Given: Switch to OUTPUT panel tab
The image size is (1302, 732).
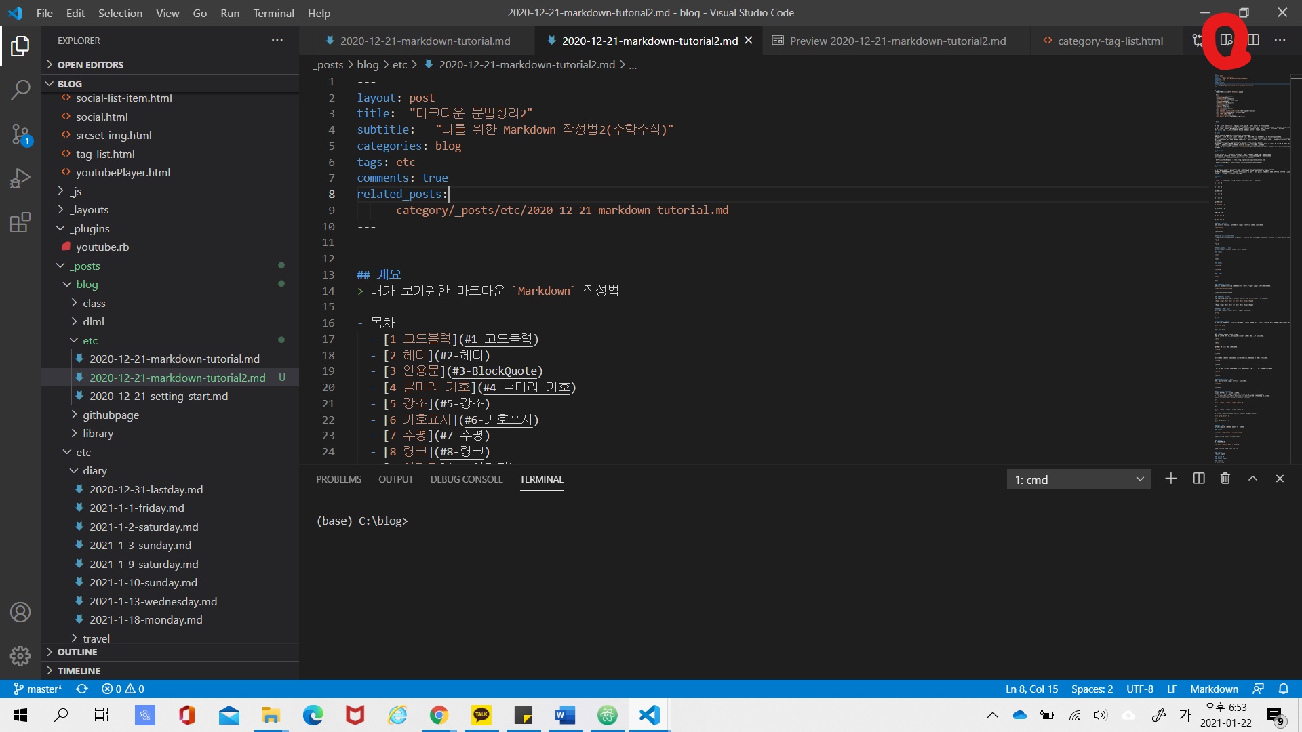Looking at the screenshot, I should coord(396,479).
